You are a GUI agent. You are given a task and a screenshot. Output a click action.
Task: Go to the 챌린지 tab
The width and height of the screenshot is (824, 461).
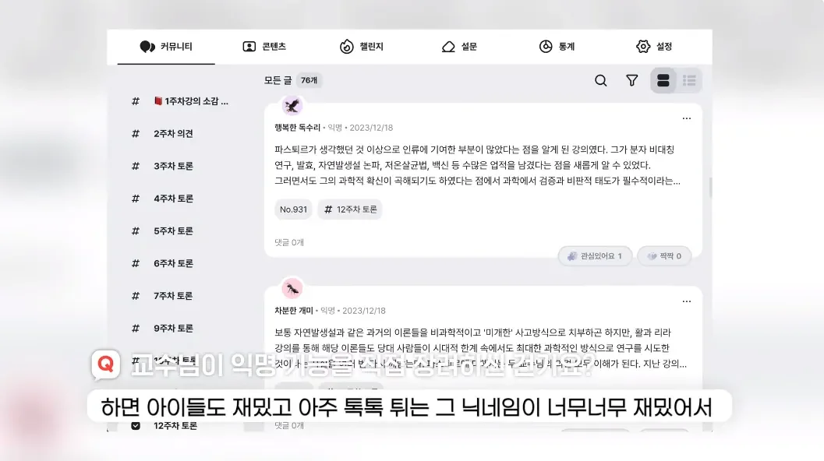click(362, 47)
